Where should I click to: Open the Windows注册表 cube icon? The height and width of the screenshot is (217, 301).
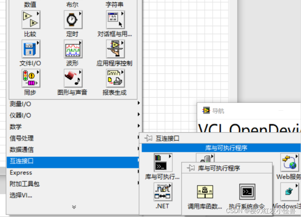coord(290,192)
